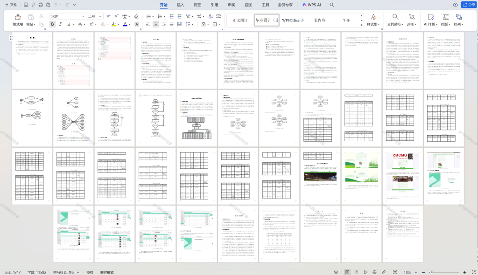Image resolution: width=478 pixels, height=275 pixels.
Task: Click the Format Painter (格式刷) tool
Action: tap(18, 20)
